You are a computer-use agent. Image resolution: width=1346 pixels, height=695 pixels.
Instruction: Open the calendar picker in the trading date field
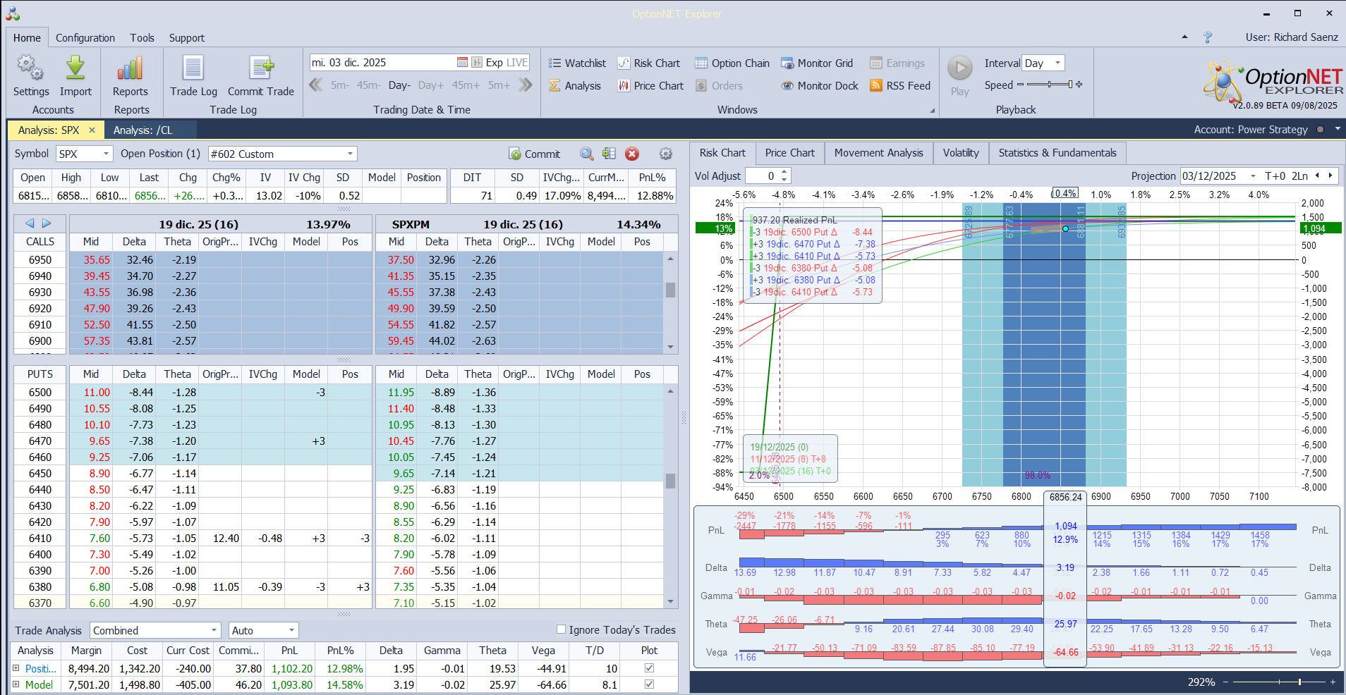coord(462,63)
